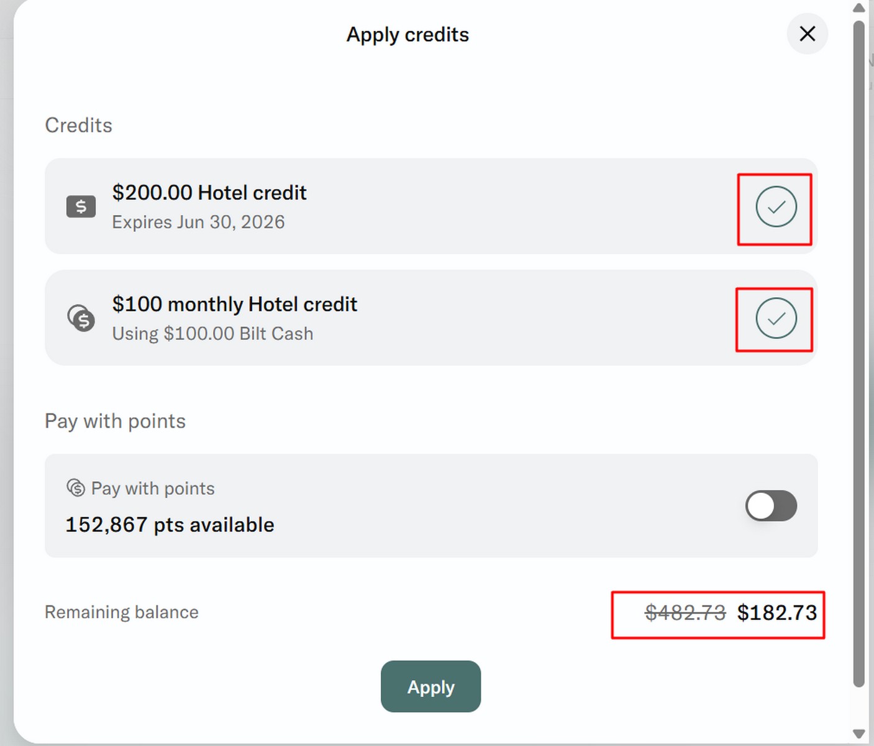
Task: Click the "Apply credits" dialog title
Action: click(x=407, y=35)
